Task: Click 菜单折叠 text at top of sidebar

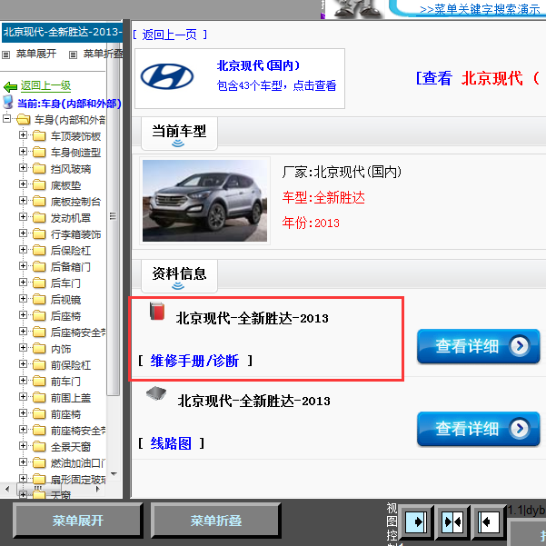Action: [103, 54]
